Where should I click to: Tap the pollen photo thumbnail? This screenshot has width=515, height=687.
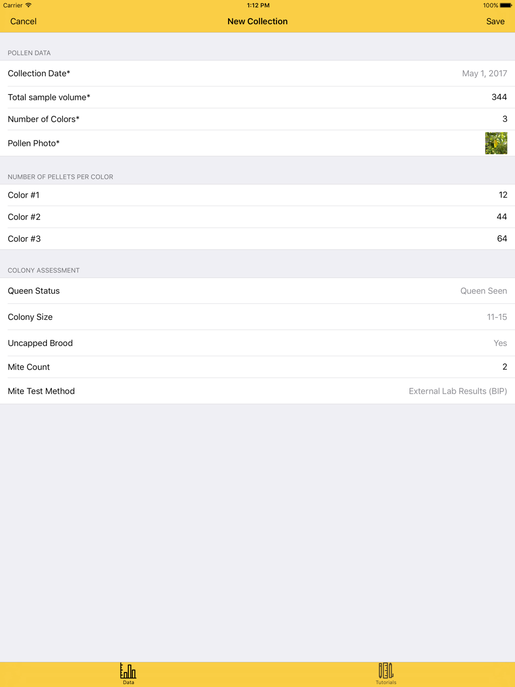[x=496, y=143]
